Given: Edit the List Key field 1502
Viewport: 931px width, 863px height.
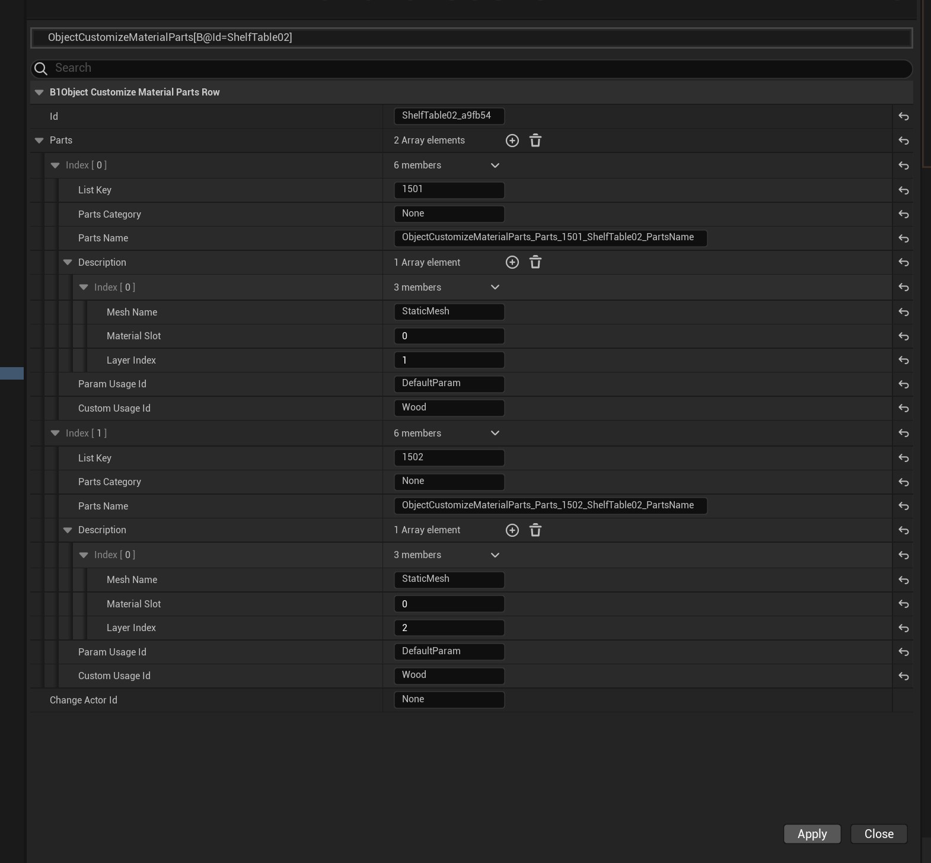Looking at the screenshot, I should (449, 458).
